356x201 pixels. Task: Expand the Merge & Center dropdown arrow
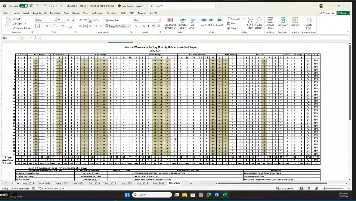(x=129, y=26)
